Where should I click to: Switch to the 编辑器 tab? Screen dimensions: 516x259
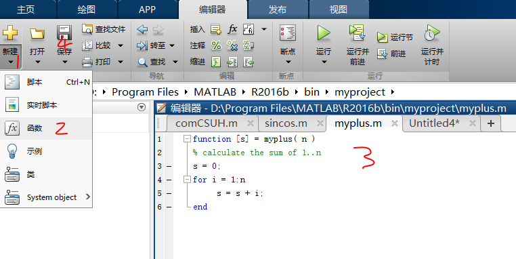(x=212, y=9)
